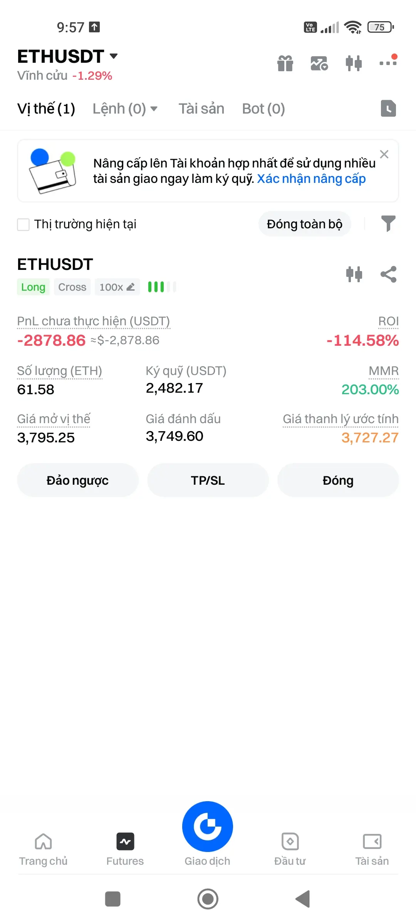Switch to the Tài sản tab
Viewport: 416px width, 924px height.
point(201,109)
